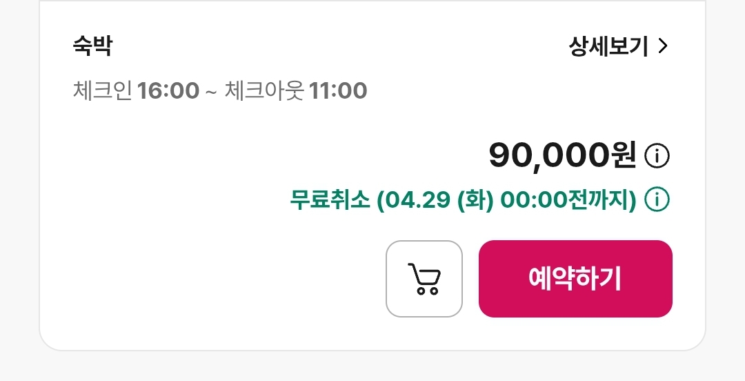Viewport: 745px width, 381px height.
Task: Show cancellation policy via green i icon
Action: [x=657, y=199]
